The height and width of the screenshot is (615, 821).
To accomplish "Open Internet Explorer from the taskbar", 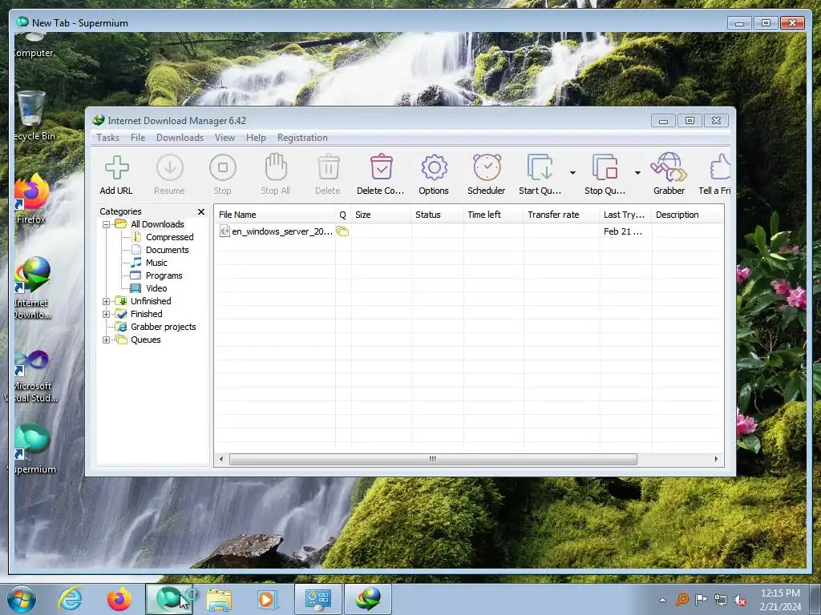I will point(70,599).
